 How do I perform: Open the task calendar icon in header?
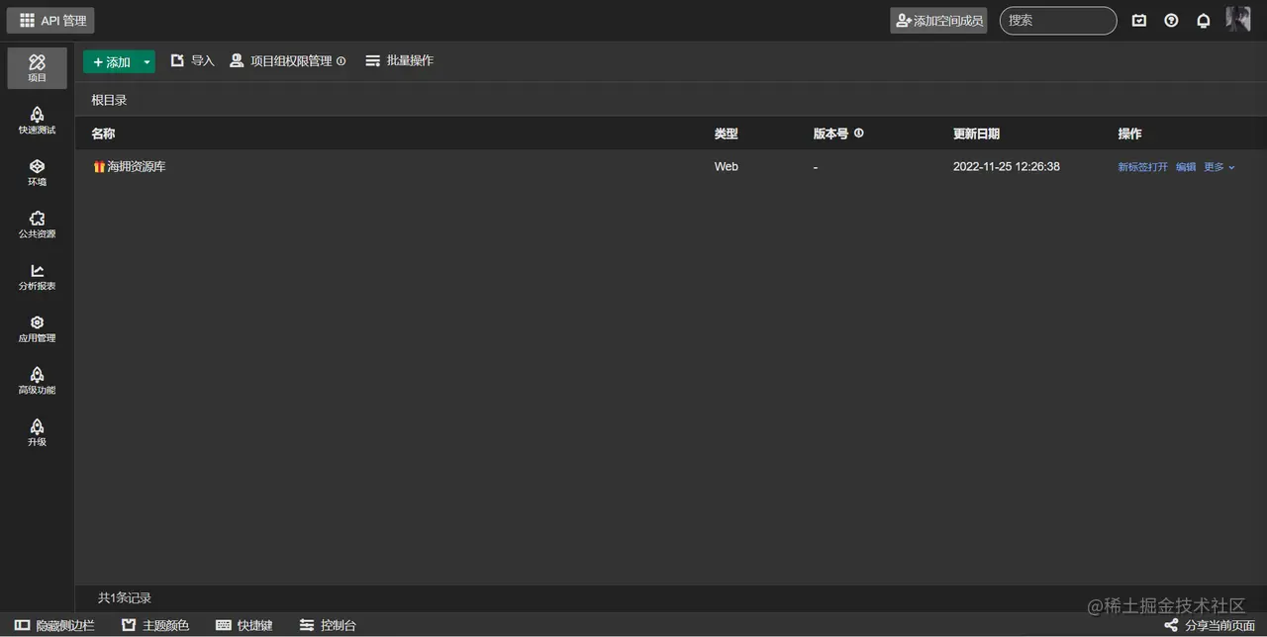[1139, 20]
